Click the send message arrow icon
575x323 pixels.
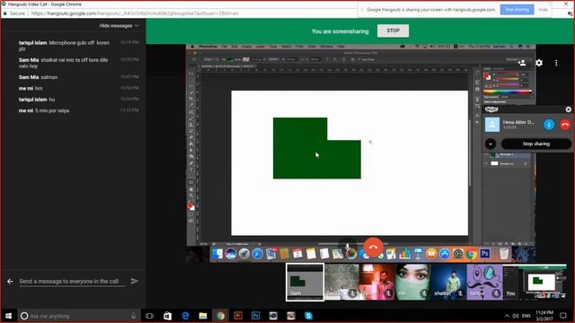pos(135,281)
